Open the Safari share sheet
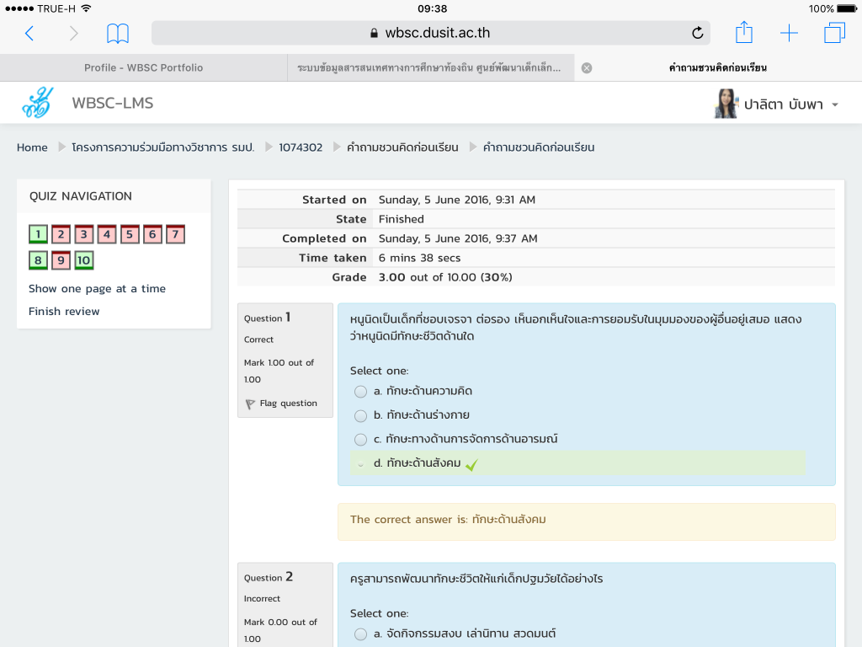The width and height of the screenshot is (862, 647). click(743, 33)
